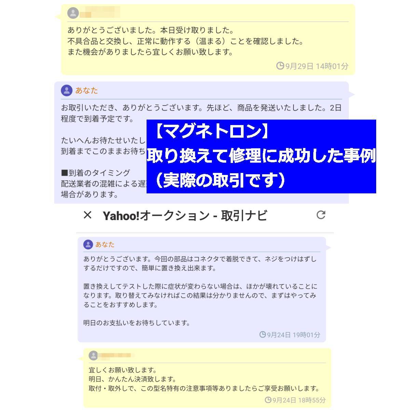Click the ■到着のタイミング heading

[95, 173]
